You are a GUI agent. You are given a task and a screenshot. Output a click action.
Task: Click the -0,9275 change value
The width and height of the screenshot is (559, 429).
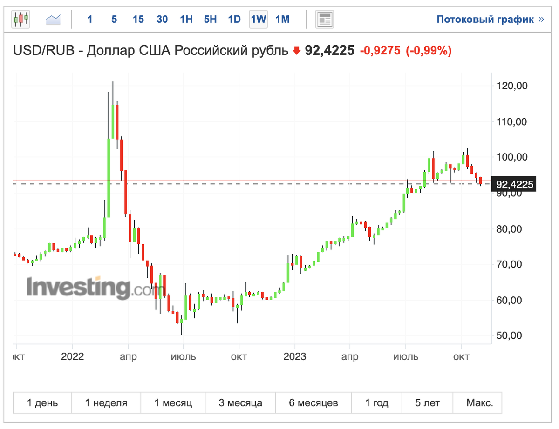point(380,50)
